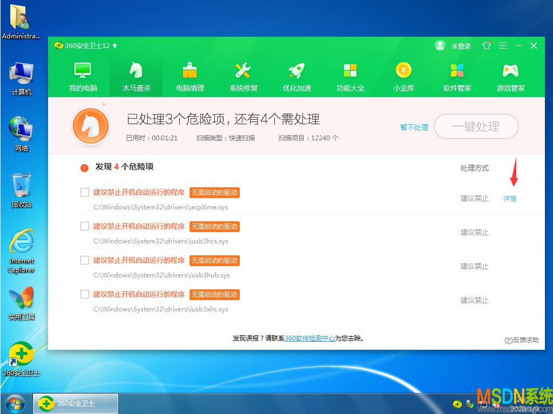The height and width of the screenshot is (414, 553).
Task: Open the 功能大全 tab
Action: (350, 77)
